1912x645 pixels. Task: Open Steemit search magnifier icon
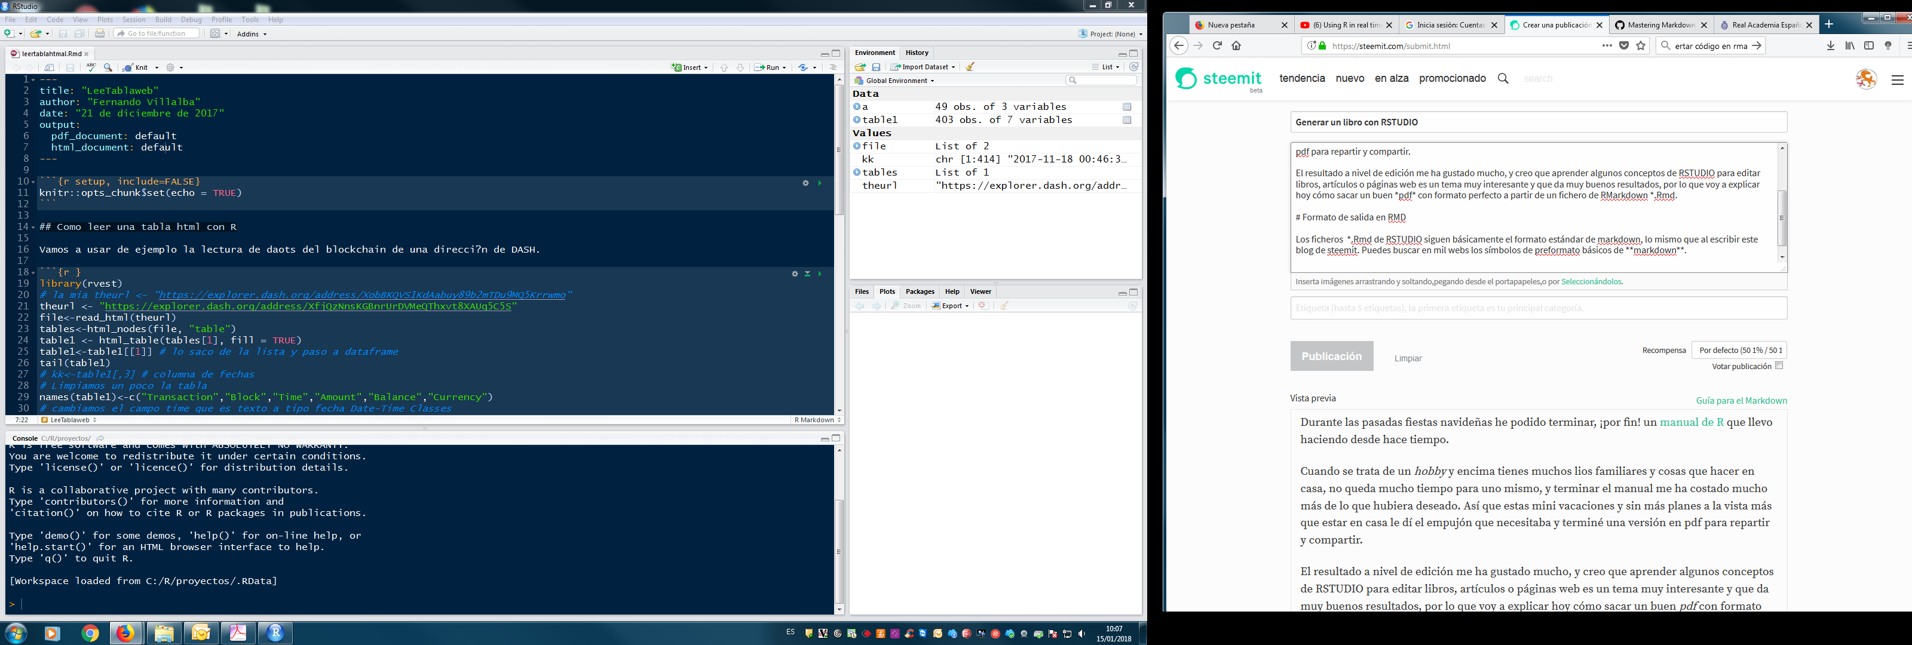point(1503,78)
